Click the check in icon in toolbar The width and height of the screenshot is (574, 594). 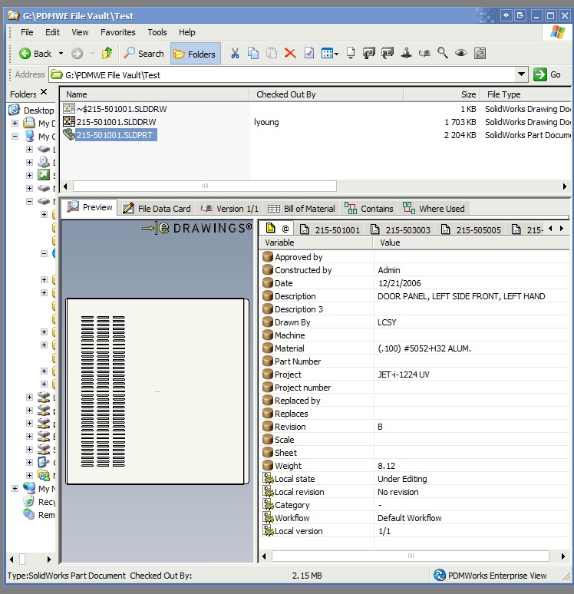click(388, 53)
